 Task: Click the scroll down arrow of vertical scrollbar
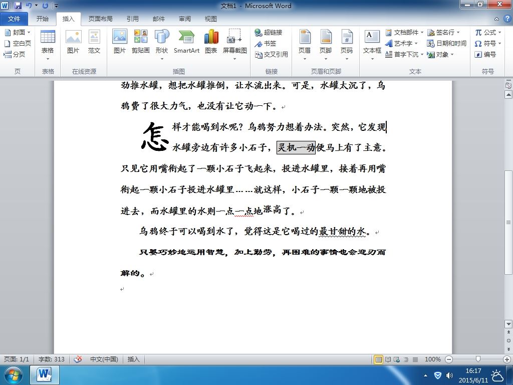[x=508, y=324]
